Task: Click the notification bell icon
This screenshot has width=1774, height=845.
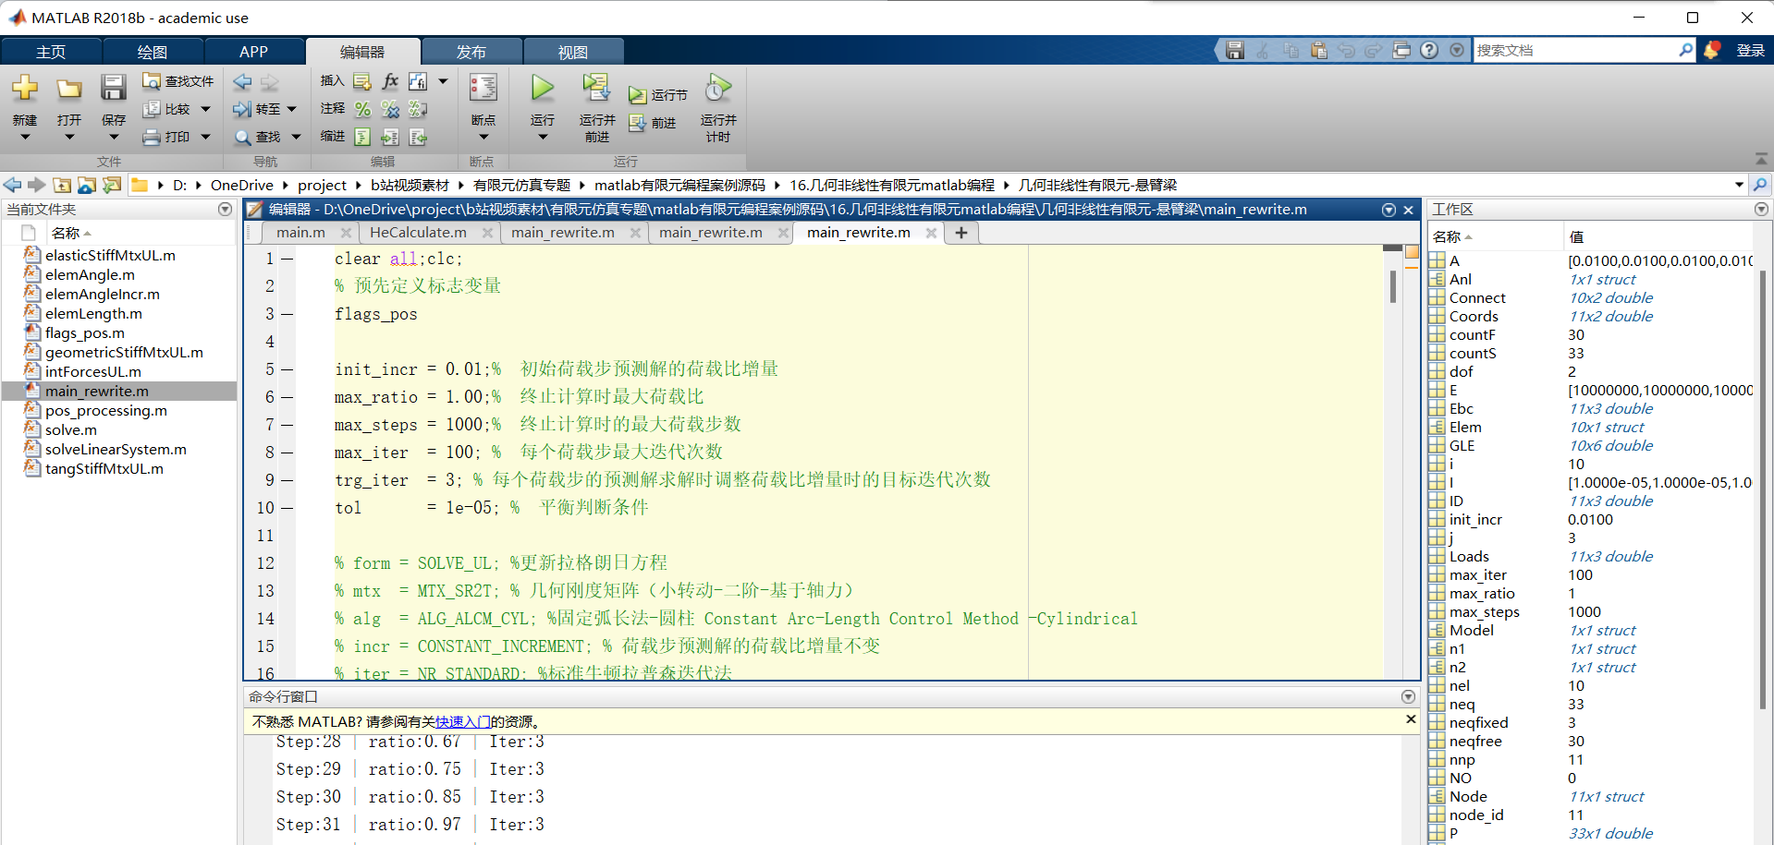Action: [1711, 51]
